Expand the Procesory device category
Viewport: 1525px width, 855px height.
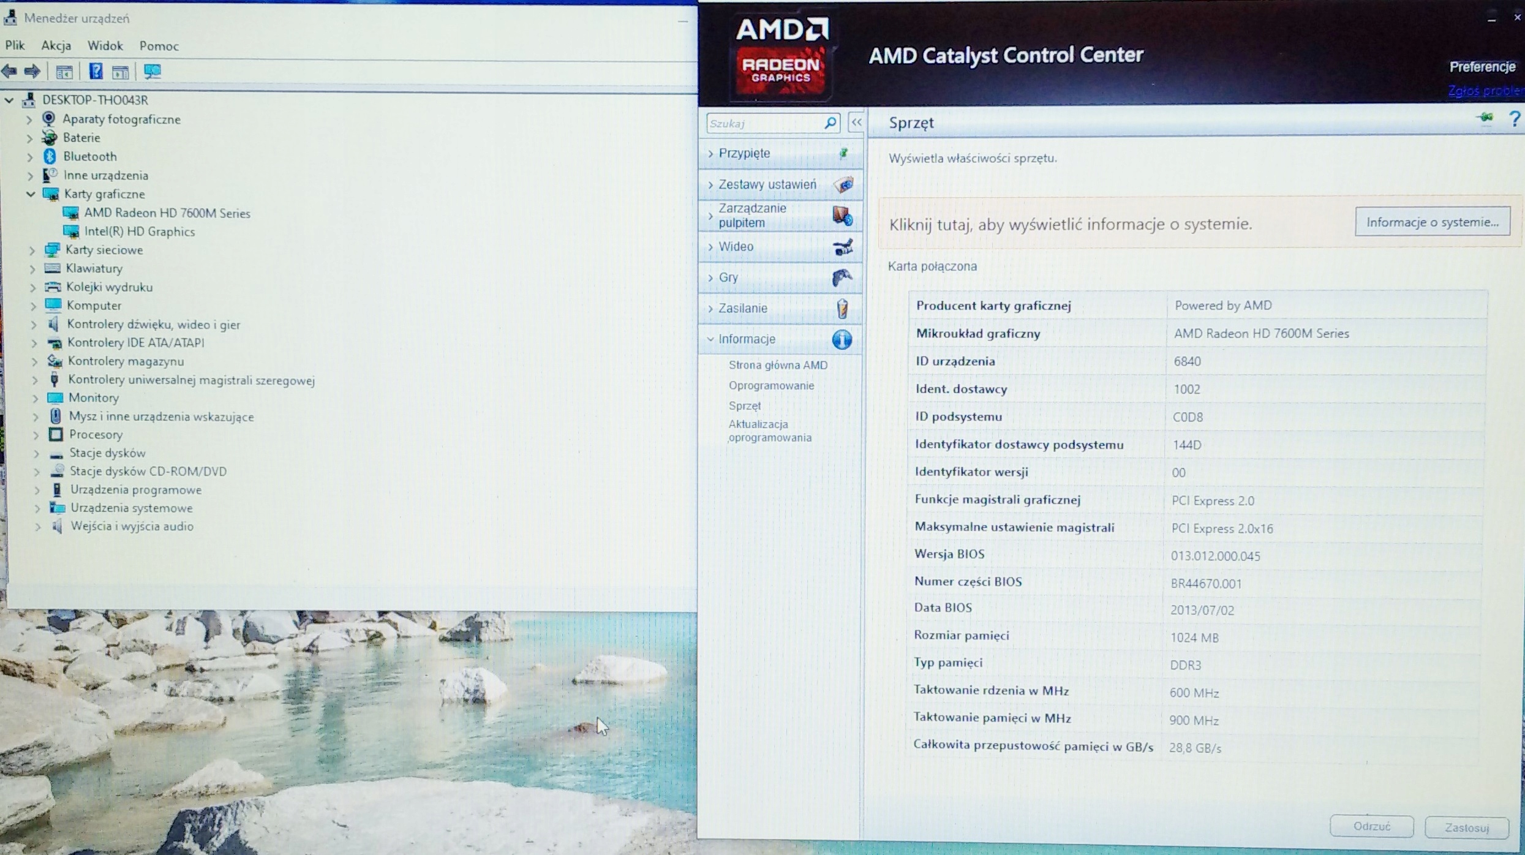[36, 435]
